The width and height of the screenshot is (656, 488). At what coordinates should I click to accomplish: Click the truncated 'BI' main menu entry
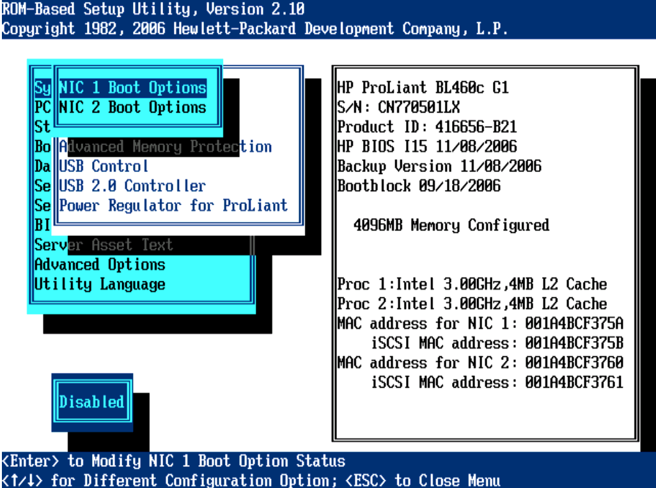tap(42, 225)
